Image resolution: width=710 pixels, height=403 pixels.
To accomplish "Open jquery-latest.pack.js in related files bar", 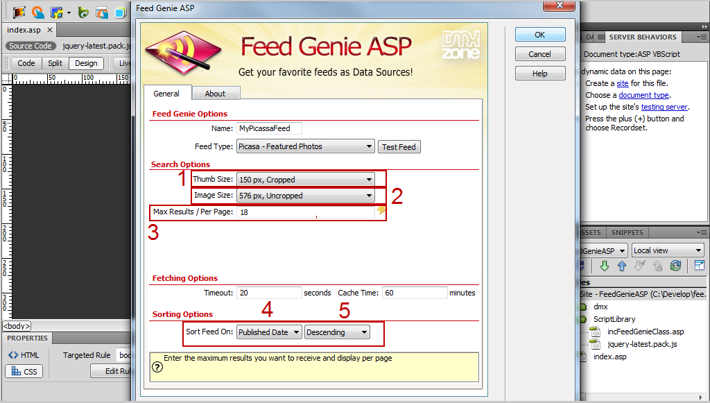I will (97, 46).
